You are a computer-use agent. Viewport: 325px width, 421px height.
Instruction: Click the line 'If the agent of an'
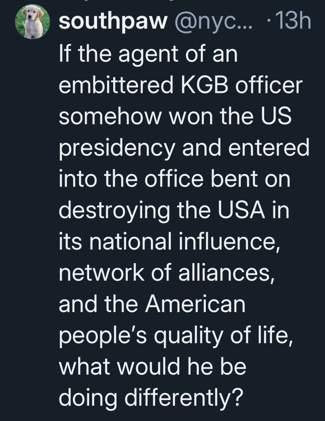click(148, 55)
